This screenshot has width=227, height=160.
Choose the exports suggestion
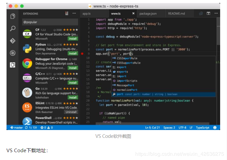163,72
